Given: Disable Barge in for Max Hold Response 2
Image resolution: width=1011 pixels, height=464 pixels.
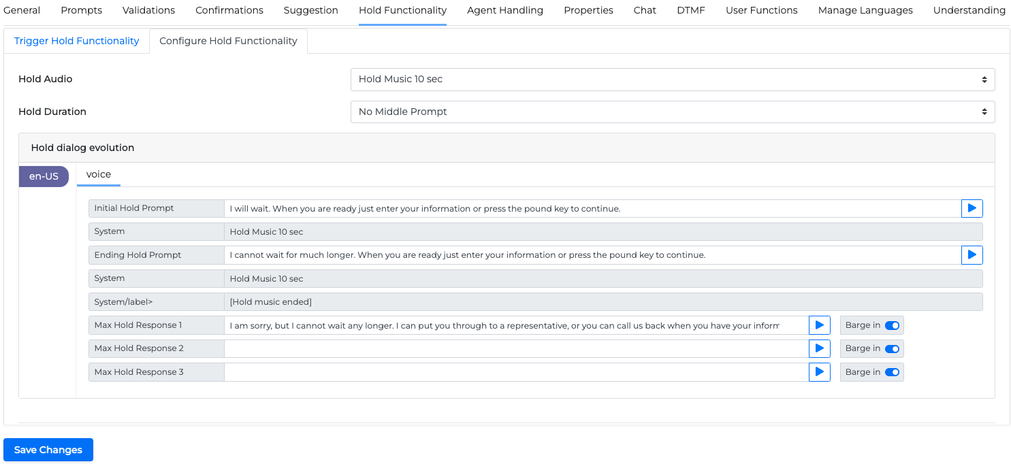Looking at the screenshot, I should point(892,349).
